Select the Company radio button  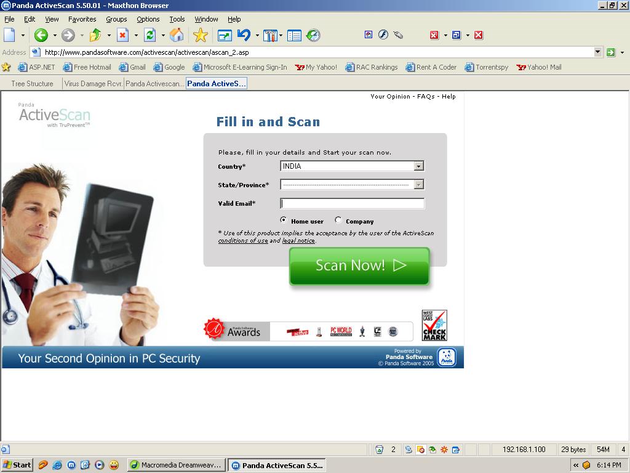click(x=338, y=220)
